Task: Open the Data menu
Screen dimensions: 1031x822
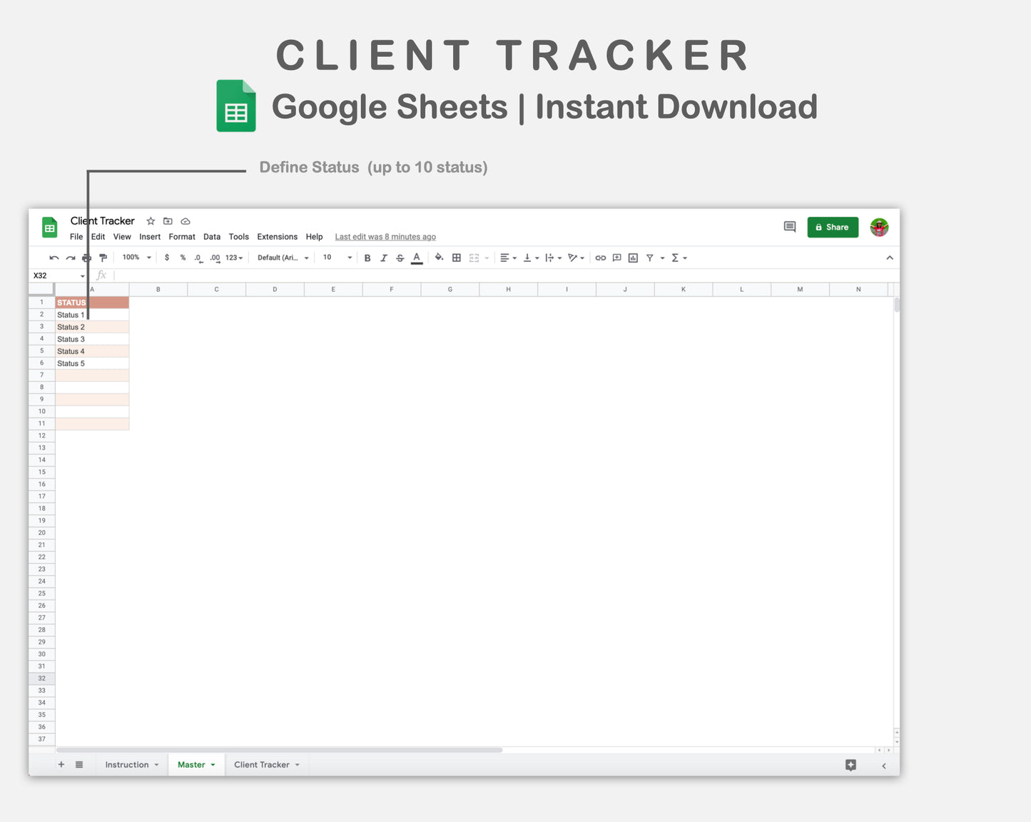Action: 212,236
